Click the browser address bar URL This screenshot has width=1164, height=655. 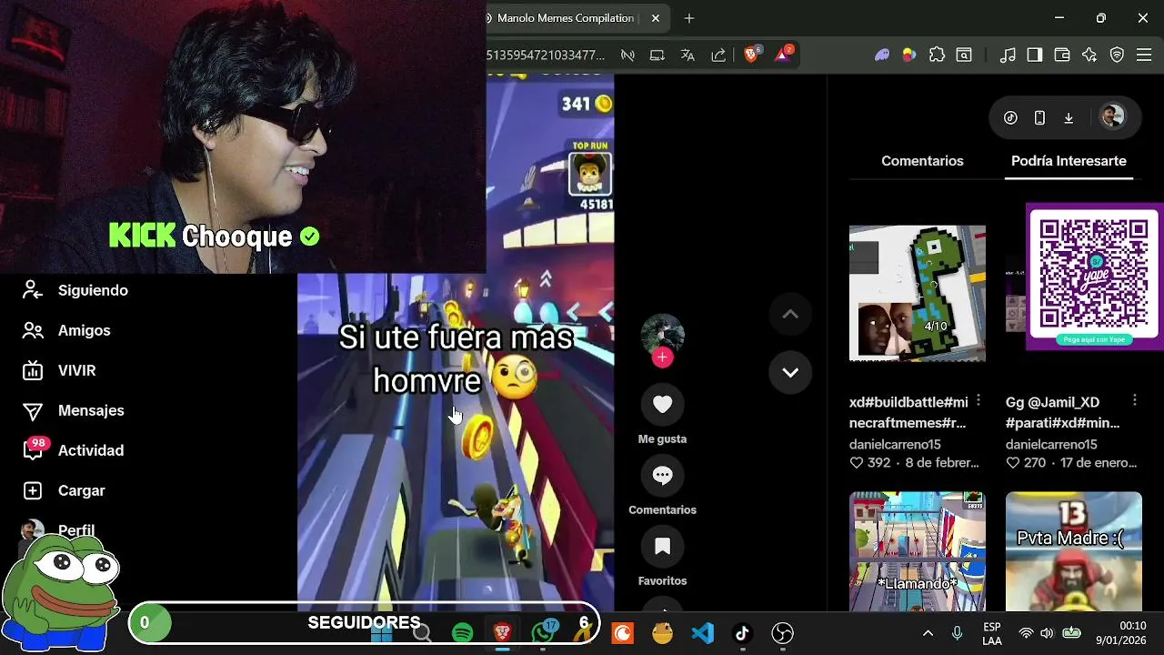tap(546, 55)
